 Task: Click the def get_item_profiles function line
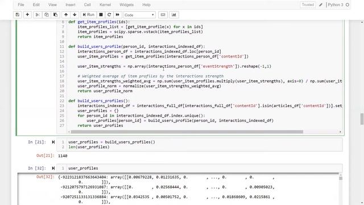tap(99, 22)
